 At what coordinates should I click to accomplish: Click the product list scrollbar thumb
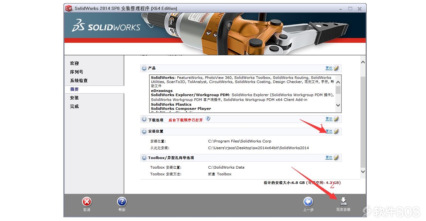pos(338,90)
